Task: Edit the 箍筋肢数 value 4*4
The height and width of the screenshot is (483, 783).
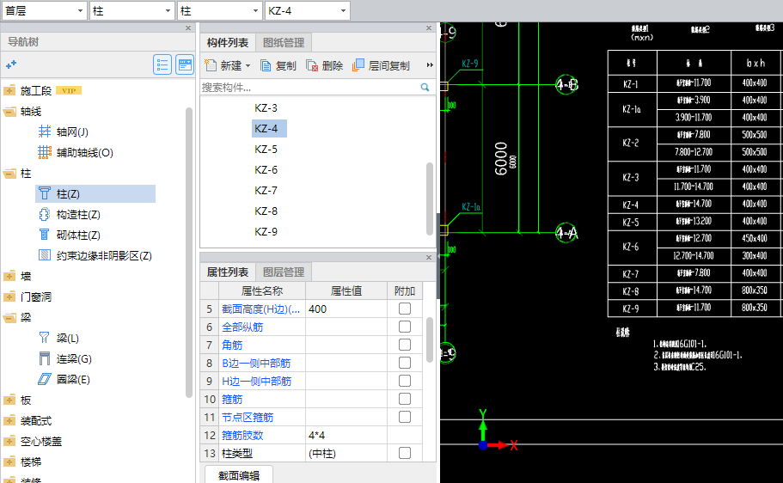Action: click(x=346, y=435)
